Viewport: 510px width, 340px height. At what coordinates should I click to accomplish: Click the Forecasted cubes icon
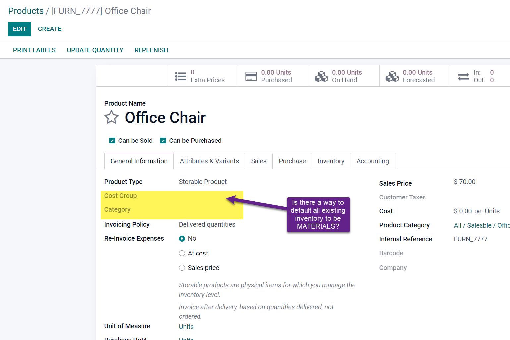click(x=392, y=76)
